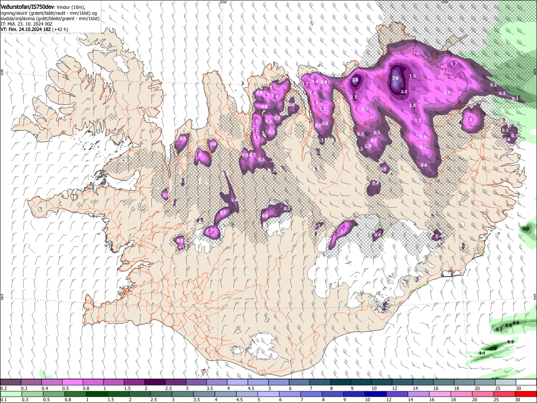This screenshot has width=537, height=403.
Task: Click the IT: Mið. 23. 10. 2024 00Z line
Action: (x=26, y=24)
